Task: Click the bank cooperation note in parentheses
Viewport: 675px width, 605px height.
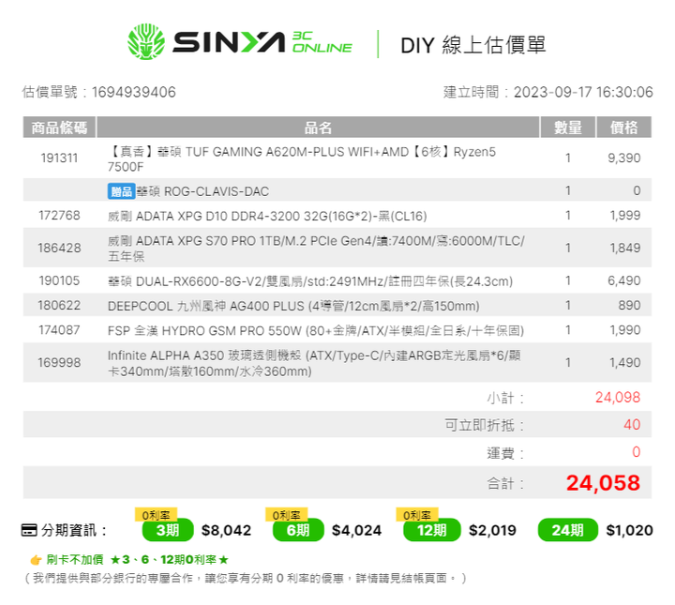Action: [x=245, y=578]
